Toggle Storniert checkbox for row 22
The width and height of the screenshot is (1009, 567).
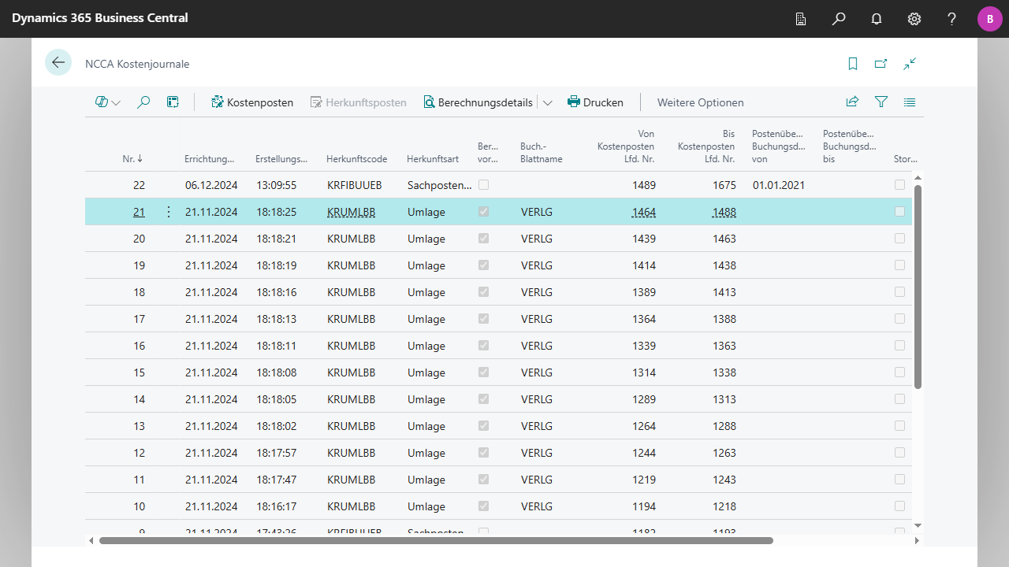[x=899, y=185]
